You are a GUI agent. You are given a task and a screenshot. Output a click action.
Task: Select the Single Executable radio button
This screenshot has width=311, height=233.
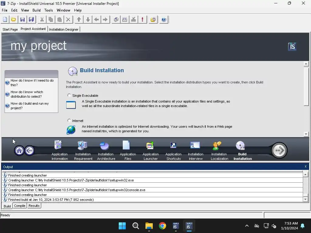pos(69,95)
